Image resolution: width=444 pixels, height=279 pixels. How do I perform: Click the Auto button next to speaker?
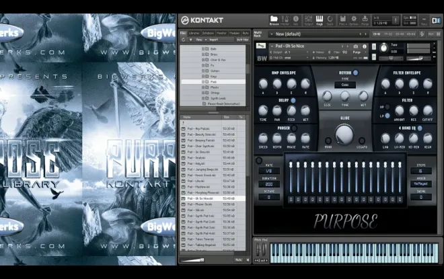238,260
